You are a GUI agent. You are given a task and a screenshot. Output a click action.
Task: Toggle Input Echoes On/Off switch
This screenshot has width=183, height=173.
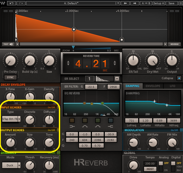[x=51, y=107]
